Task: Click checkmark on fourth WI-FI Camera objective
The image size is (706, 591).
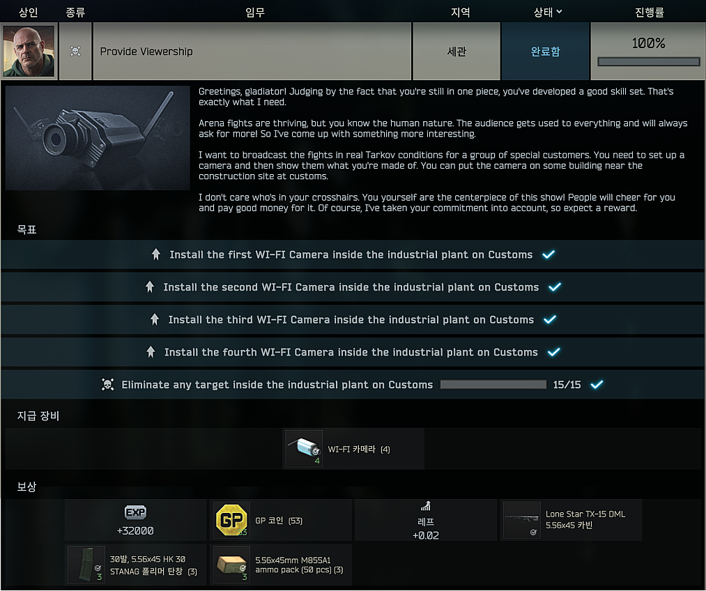Action: 554,352
